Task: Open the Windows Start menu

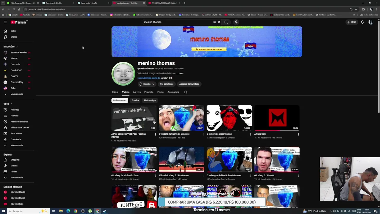Action: point(4,211)
